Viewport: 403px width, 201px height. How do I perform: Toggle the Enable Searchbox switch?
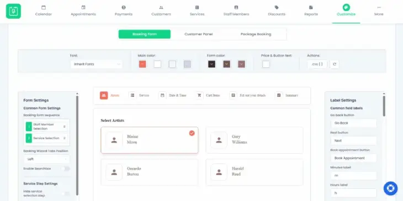click(65, 169)
